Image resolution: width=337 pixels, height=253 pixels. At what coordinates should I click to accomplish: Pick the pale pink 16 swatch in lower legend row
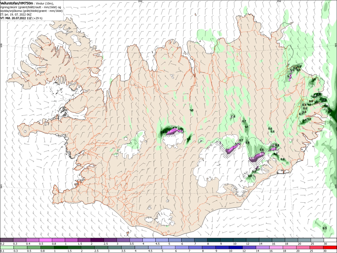[276, 247]
